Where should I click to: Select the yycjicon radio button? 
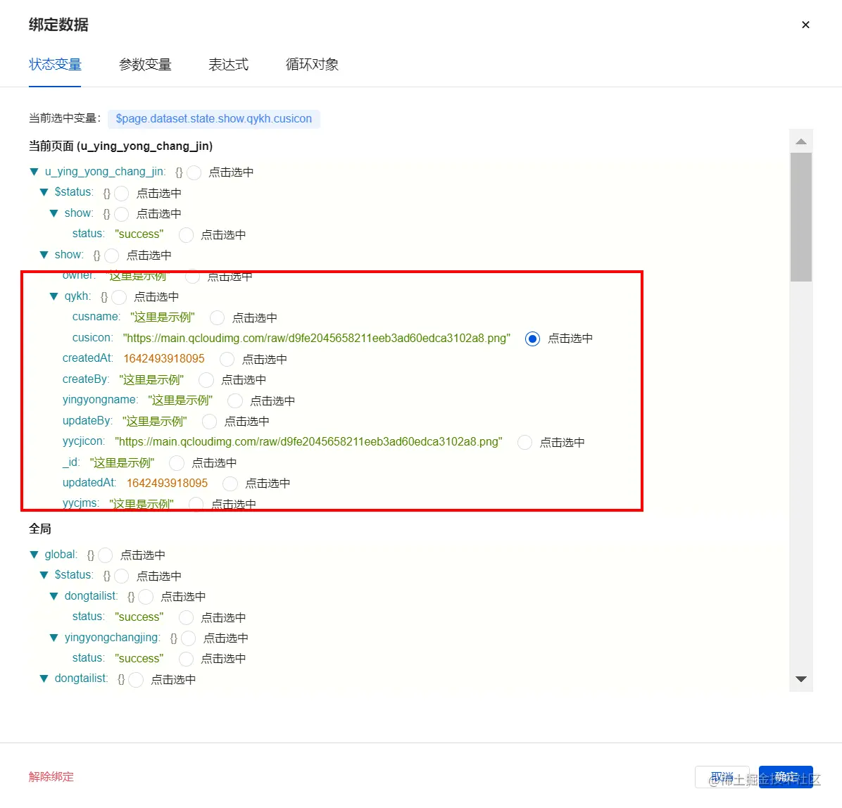coord(524,443)
